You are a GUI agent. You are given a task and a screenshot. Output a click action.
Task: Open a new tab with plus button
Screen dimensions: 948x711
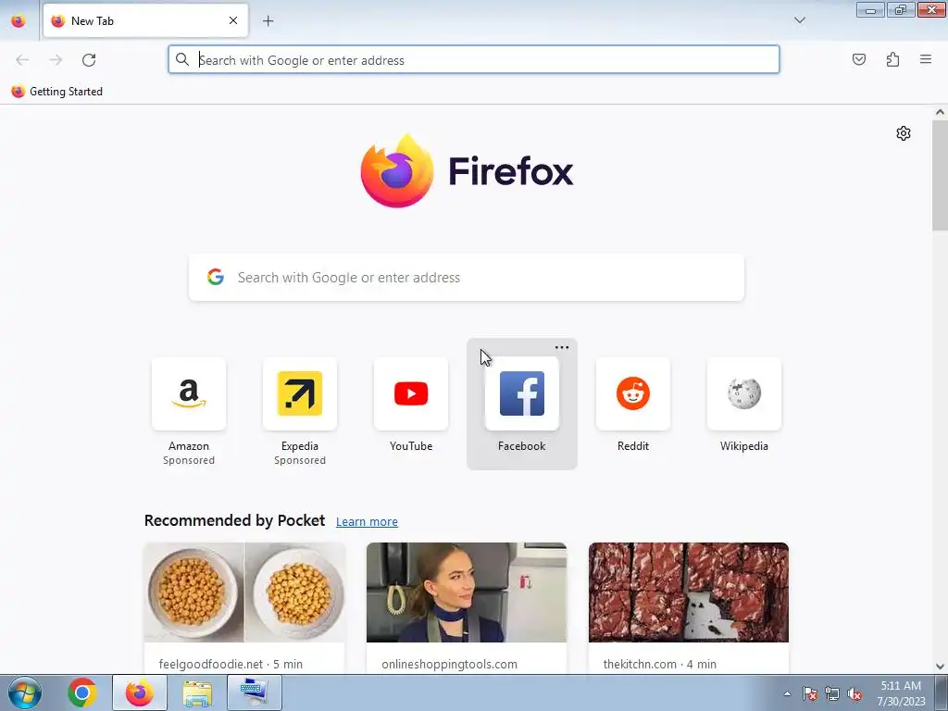268,20
